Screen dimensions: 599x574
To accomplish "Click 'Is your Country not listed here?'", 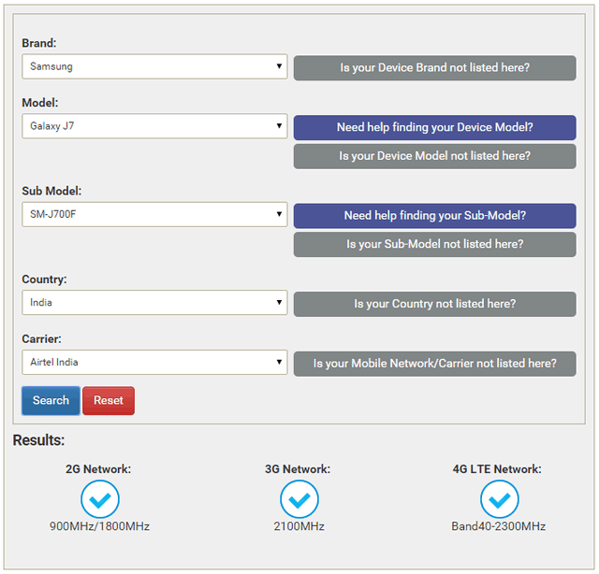I will (434, 304).
